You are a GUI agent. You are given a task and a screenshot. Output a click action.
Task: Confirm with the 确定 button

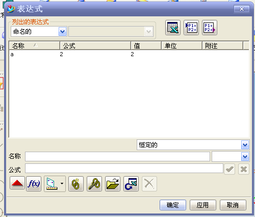tap(173, 205)
